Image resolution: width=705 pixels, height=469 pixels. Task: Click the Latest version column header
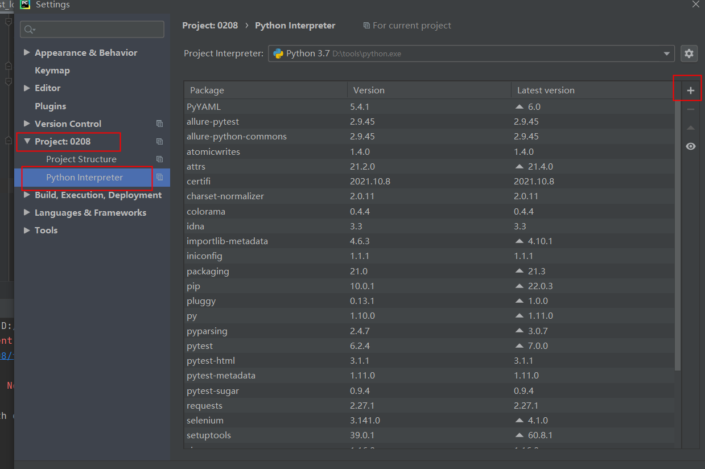click(x=545, y=90)
